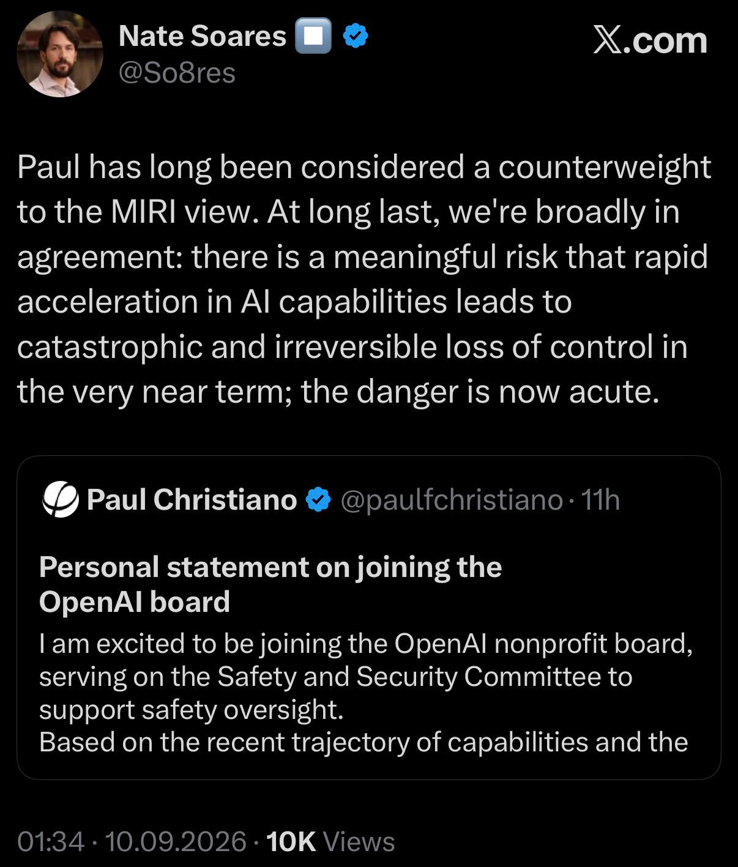Screen dimensions: 738x867
Task: Click the 'the danger is now acute' sentence
Action: tap(480, 392)
